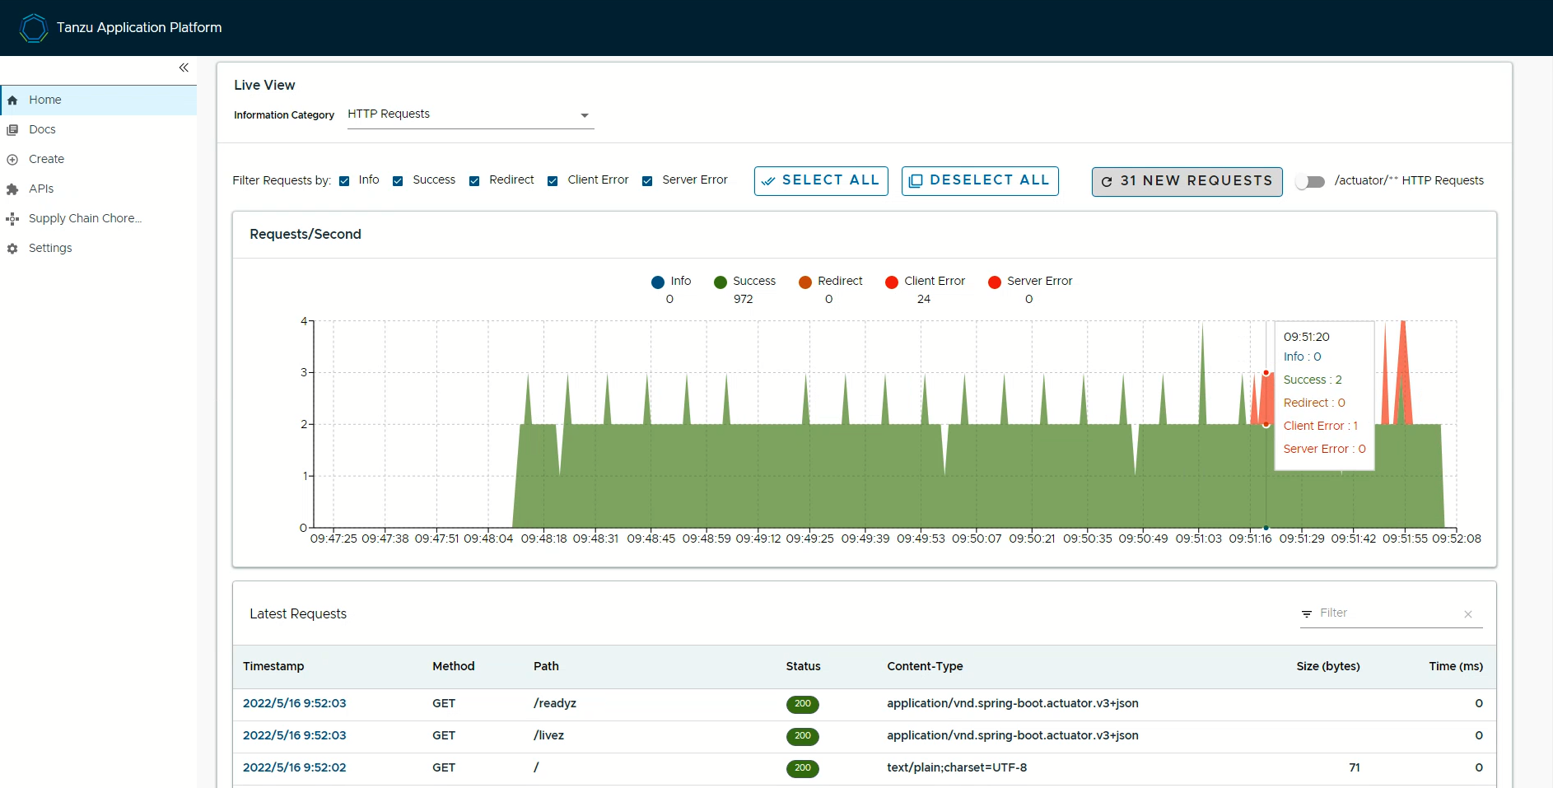Image resolution: width=1553 pixels, height=788 pixels.
Task: Sort by the Path column header
Action: (x=546, y=666)
